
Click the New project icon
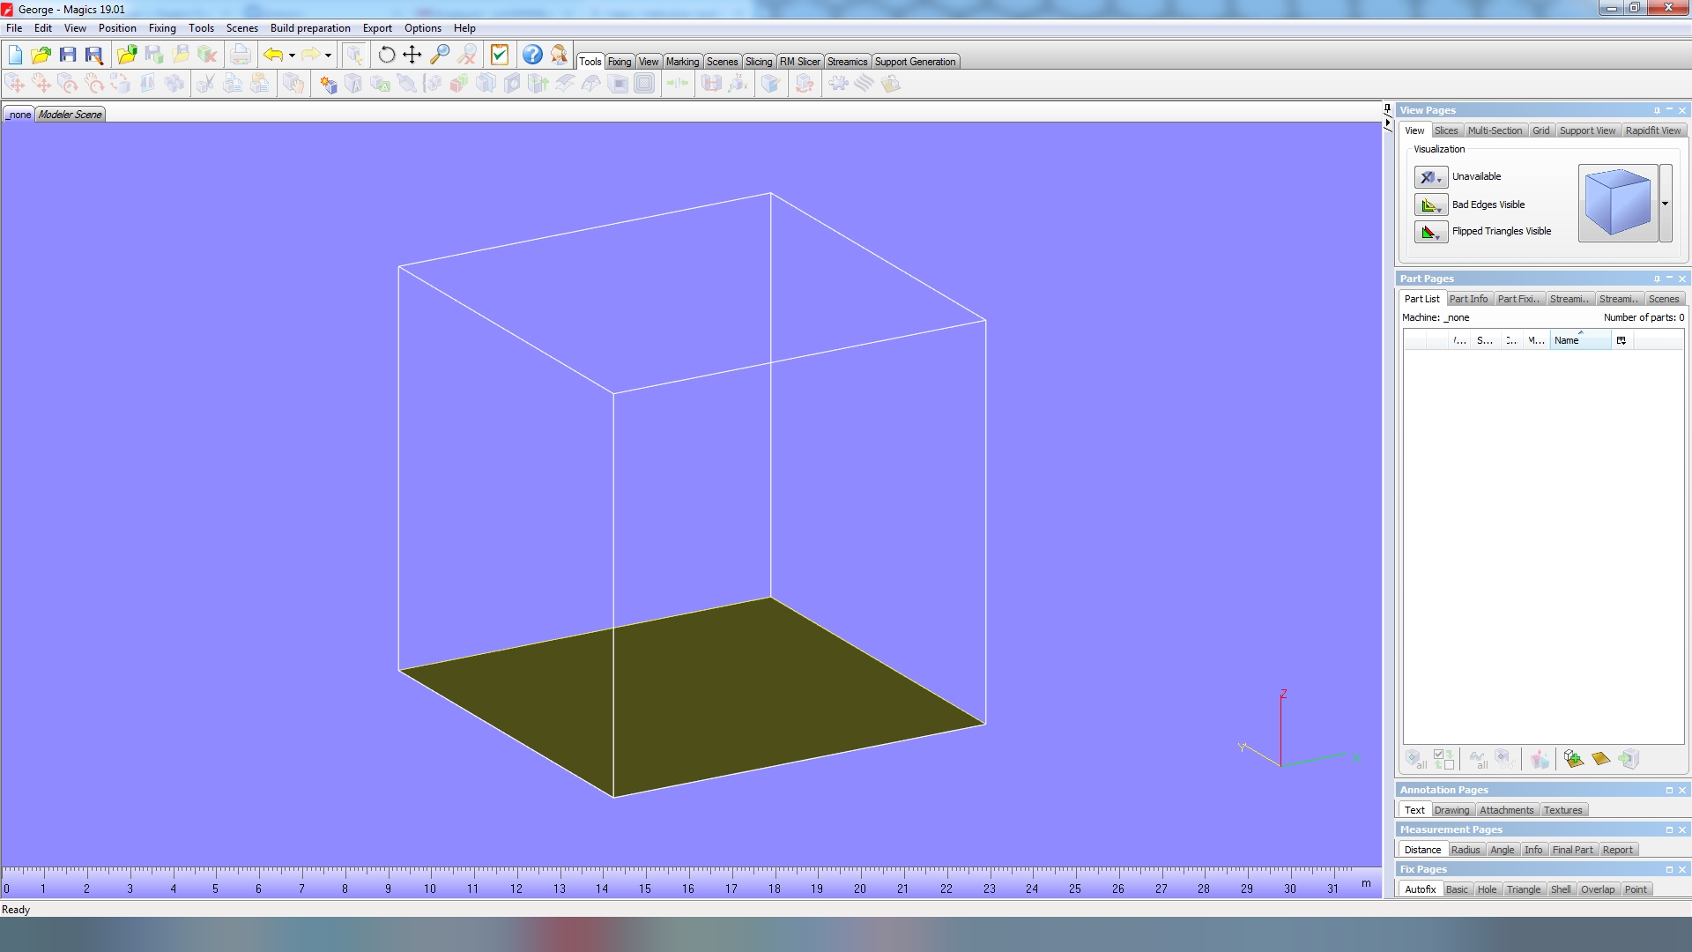pyautogui.click(x=15, y=55)
